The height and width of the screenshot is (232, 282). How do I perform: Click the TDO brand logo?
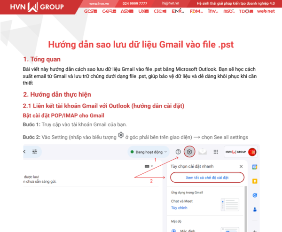point(246,11)
